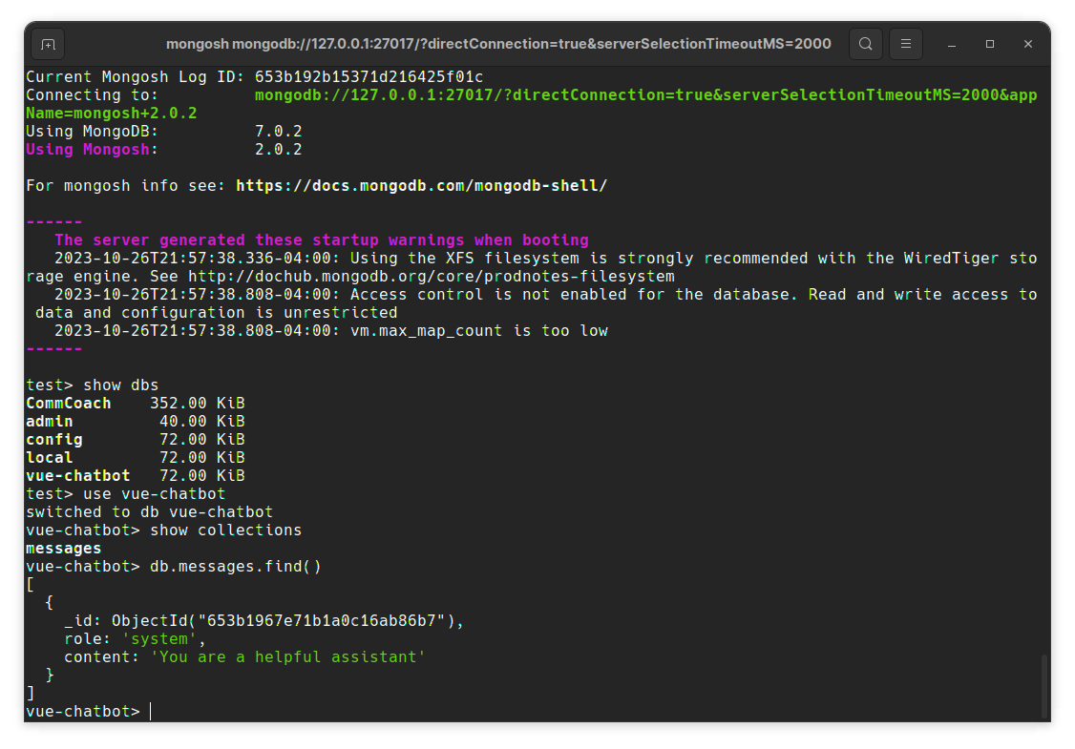
Task: Close the mongosh terminal window
Action: pyautogui.click(x=1028, y=44)
